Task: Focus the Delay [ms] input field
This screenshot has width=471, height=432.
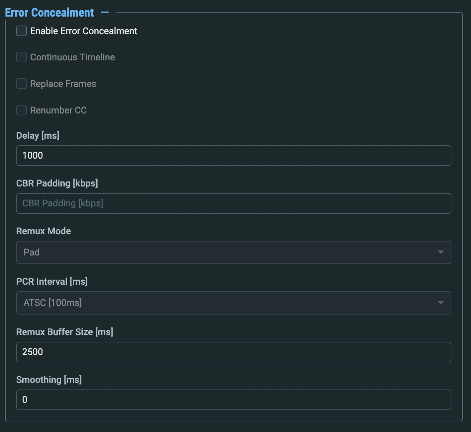Action: click(x=234, y=156)
